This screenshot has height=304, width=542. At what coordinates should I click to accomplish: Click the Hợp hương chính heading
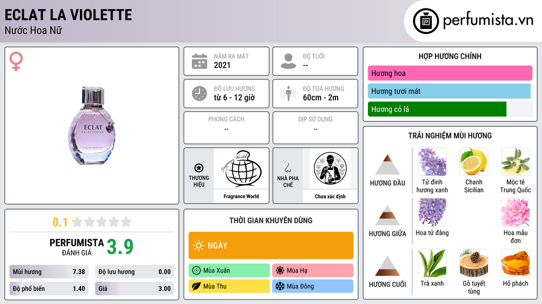pos(450,56)
